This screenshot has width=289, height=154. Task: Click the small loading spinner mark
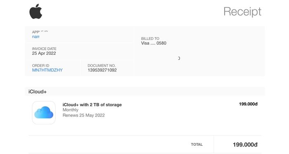pyautogui.click(x=179, y=58)
